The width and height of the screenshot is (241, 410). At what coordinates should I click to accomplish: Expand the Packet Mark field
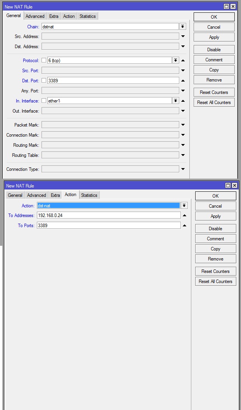pyautogui.click(x=183, y=125)
